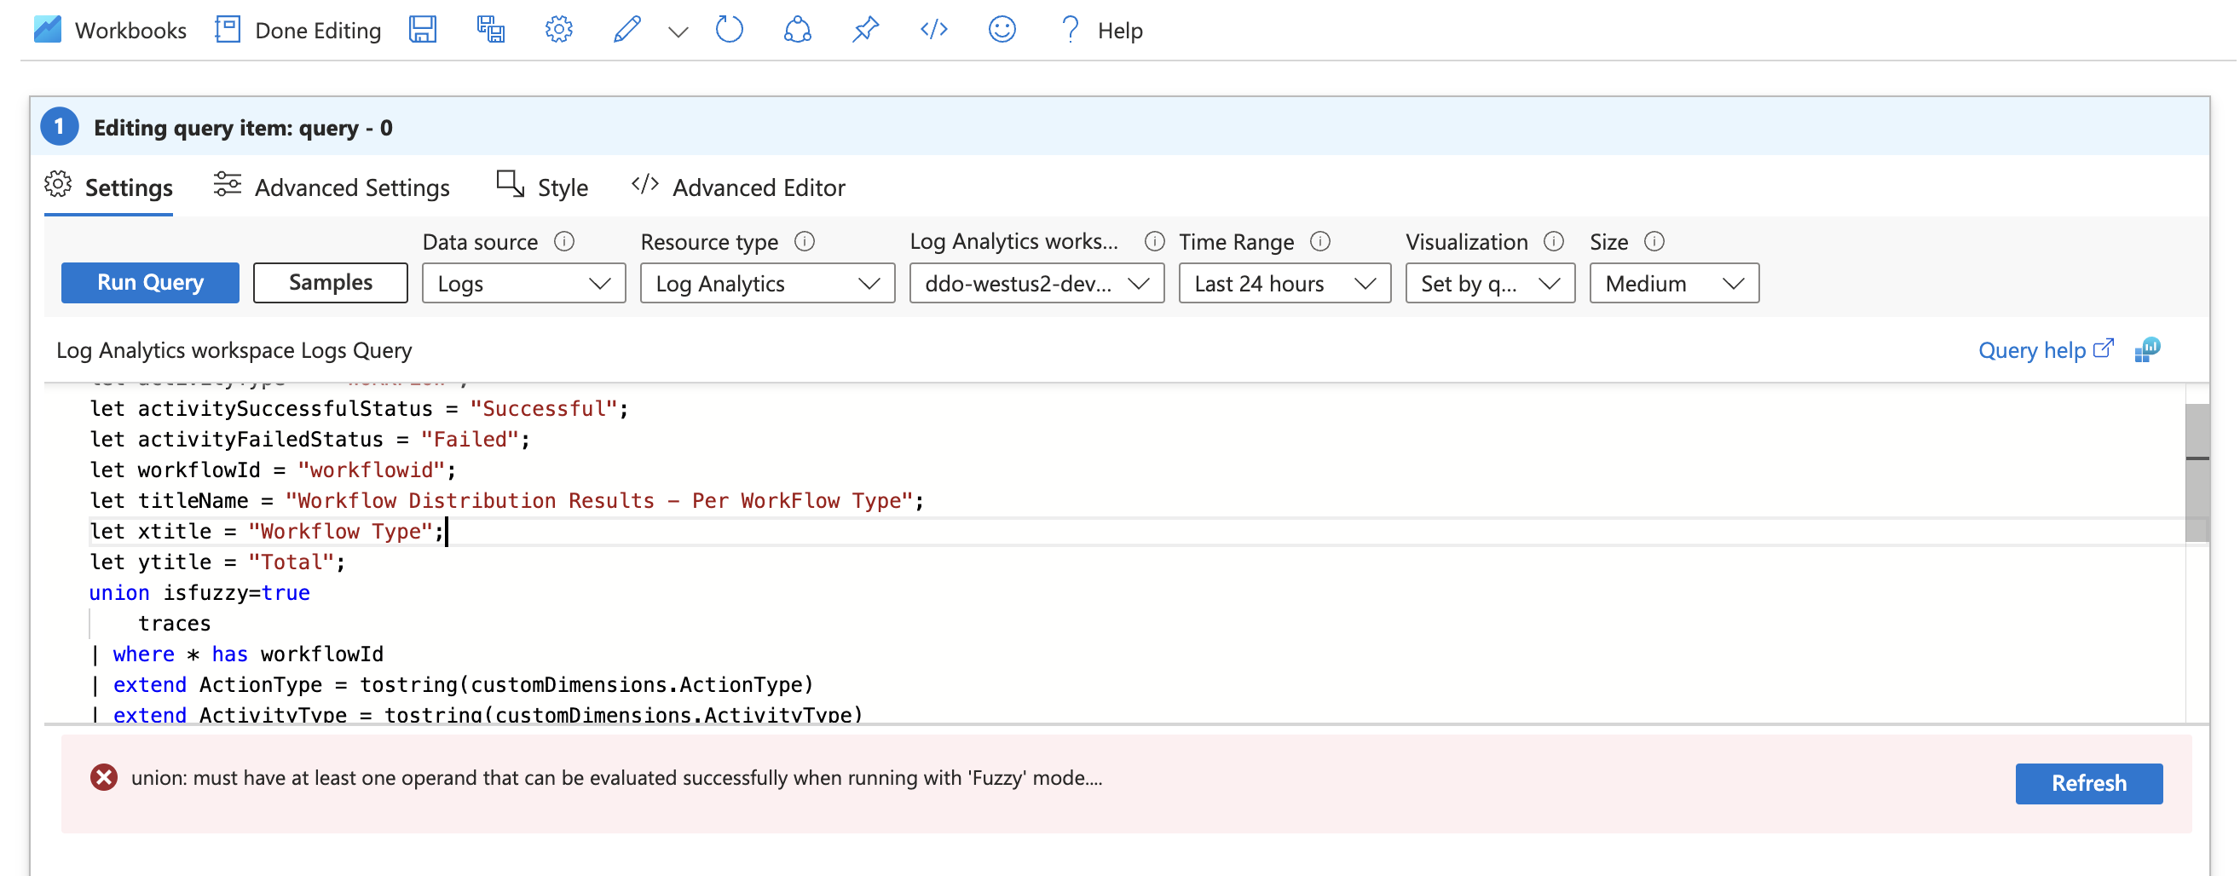Click the titleName assignment line in query
This screenshot has width=2240, height=876.
click(x=507, y=501)
